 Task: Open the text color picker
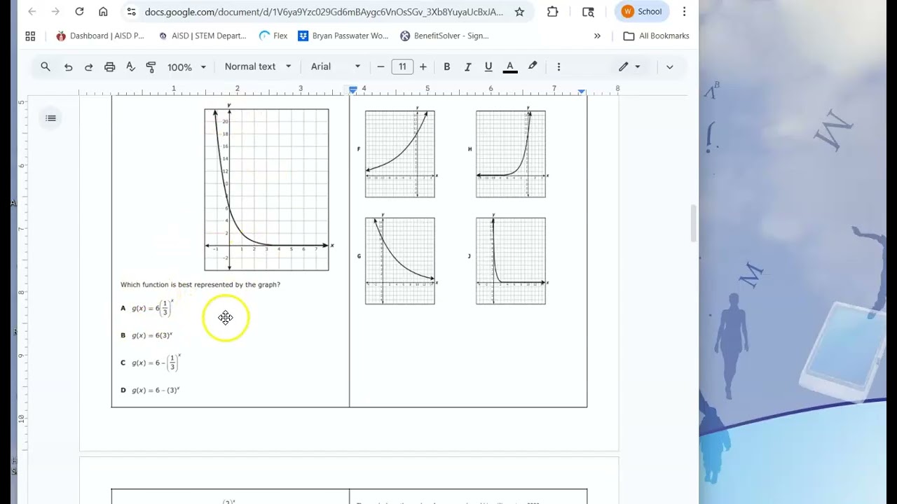[x=510, y=66]
